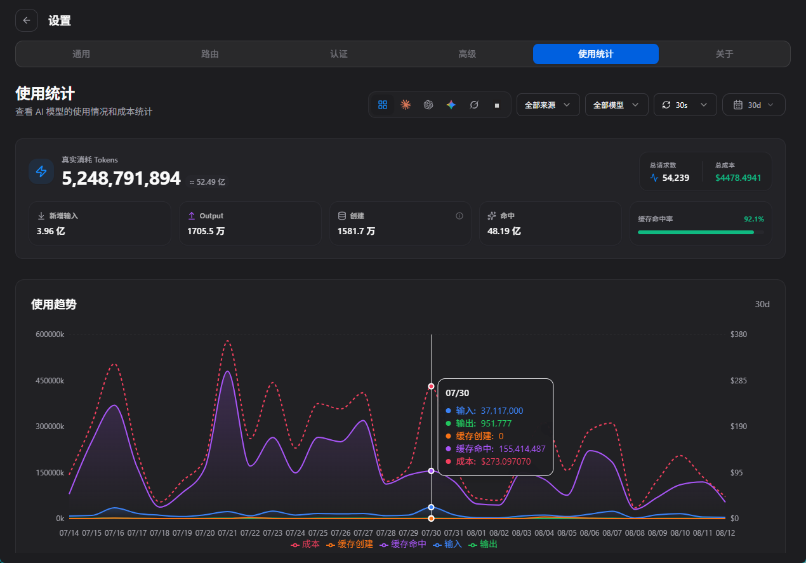The width and height of the screenshot is (806, 563).
Task: Toggle the 缓存命中 series in legend
Action: [403, 544]
